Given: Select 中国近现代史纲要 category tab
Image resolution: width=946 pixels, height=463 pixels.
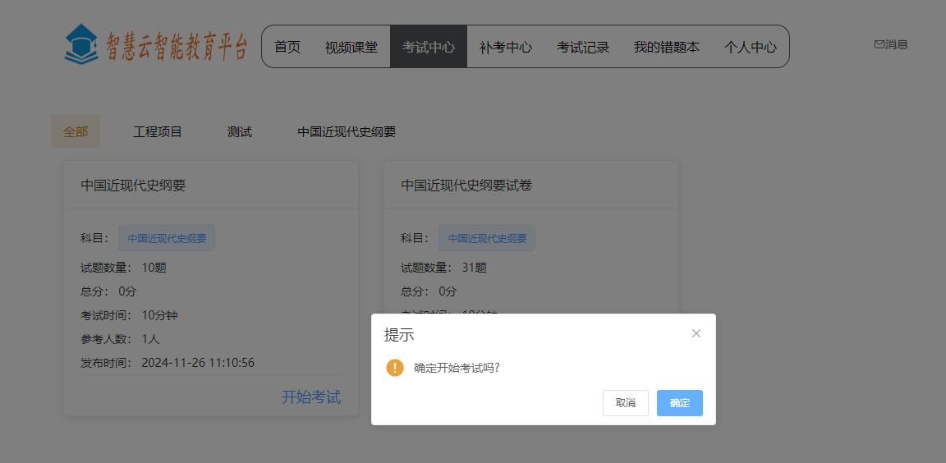Looking at the screenshot, I should [347, 132].
